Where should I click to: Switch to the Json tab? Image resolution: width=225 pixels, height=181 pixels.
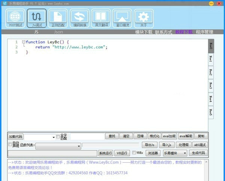coord(58,32)
